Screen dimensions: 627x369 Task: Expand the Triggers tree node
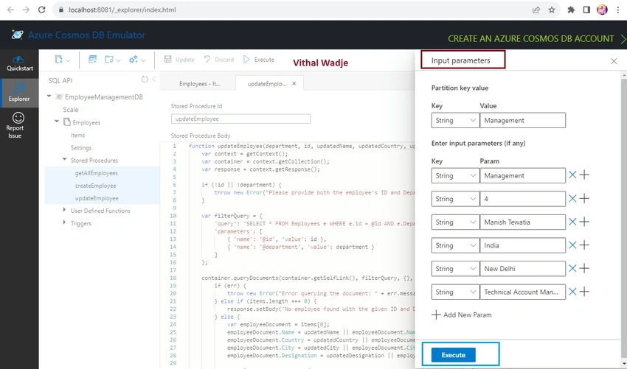tap(64, 222)
